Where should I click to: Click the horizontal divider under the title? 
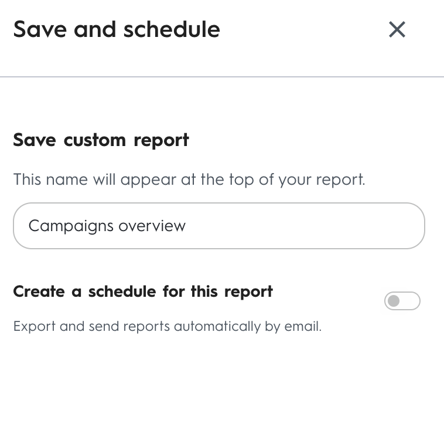(222, 77)
